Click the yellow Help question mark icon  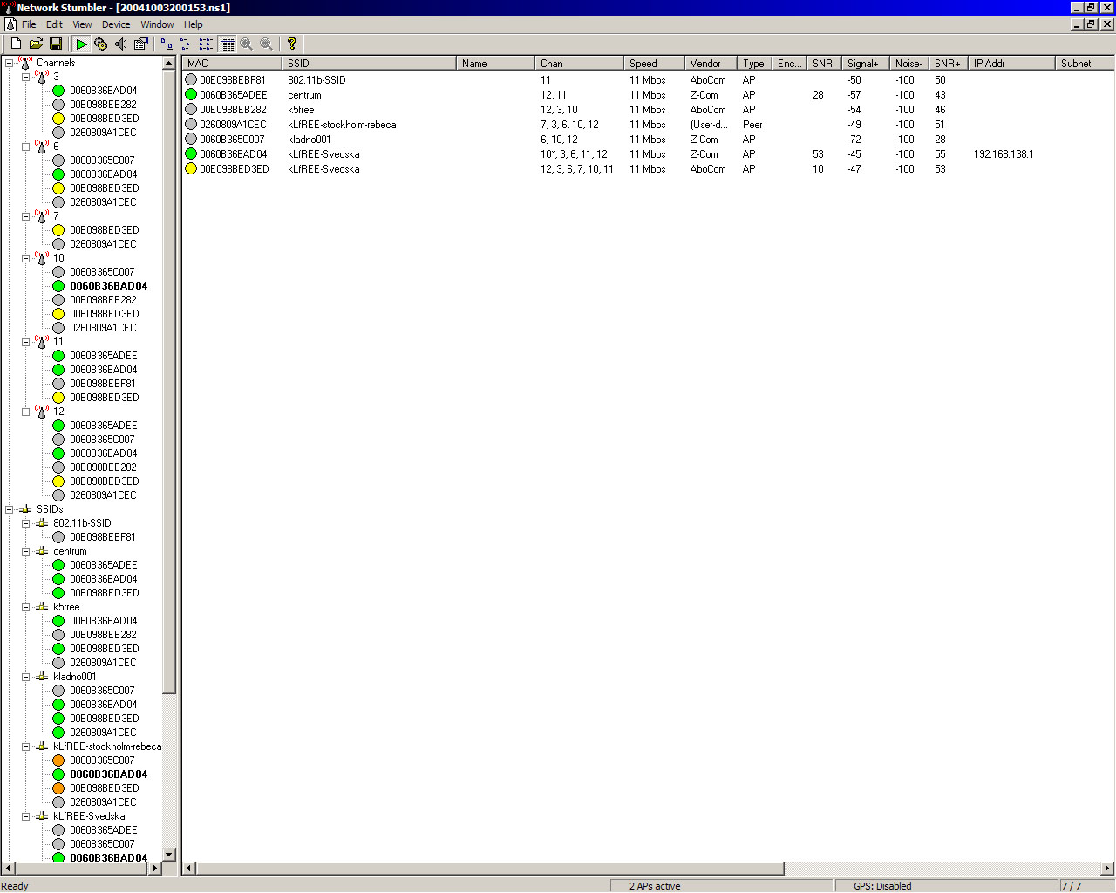tap(292, 44)
